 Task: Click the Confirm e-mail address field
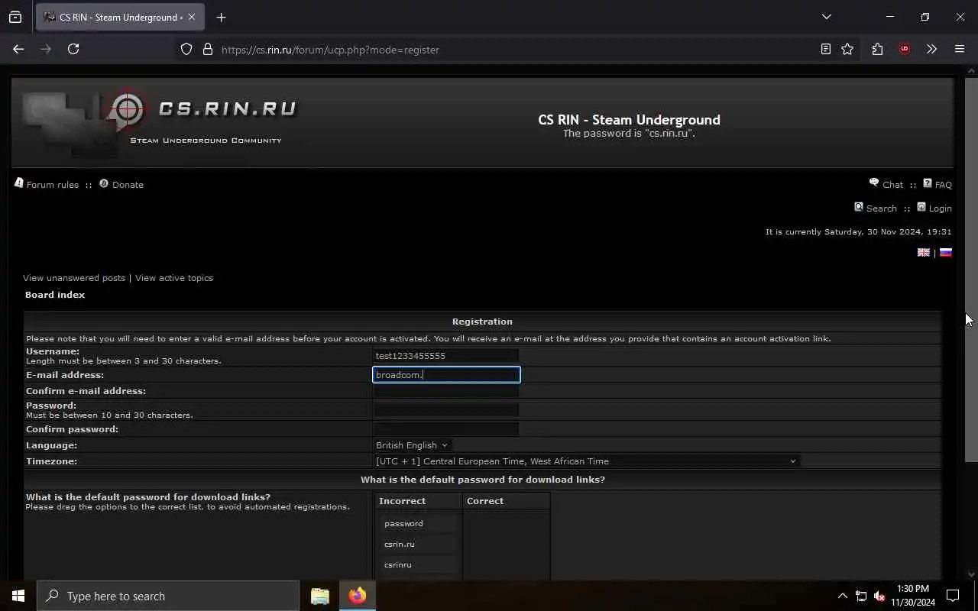pos(446,391)
